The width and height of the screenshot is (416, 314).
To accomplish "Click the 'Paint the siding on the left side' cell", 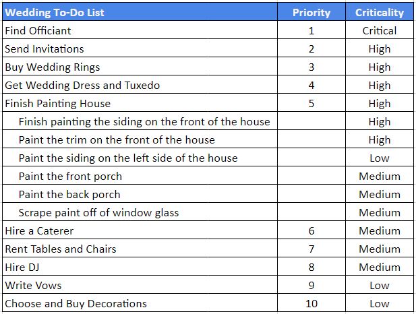I will tap(140, 158).
